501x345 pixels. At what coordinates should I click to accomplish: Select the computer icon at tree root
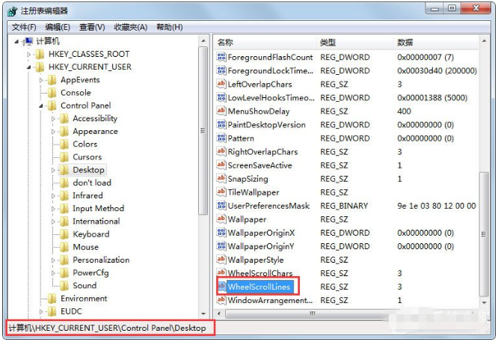(x=28, y=41)
